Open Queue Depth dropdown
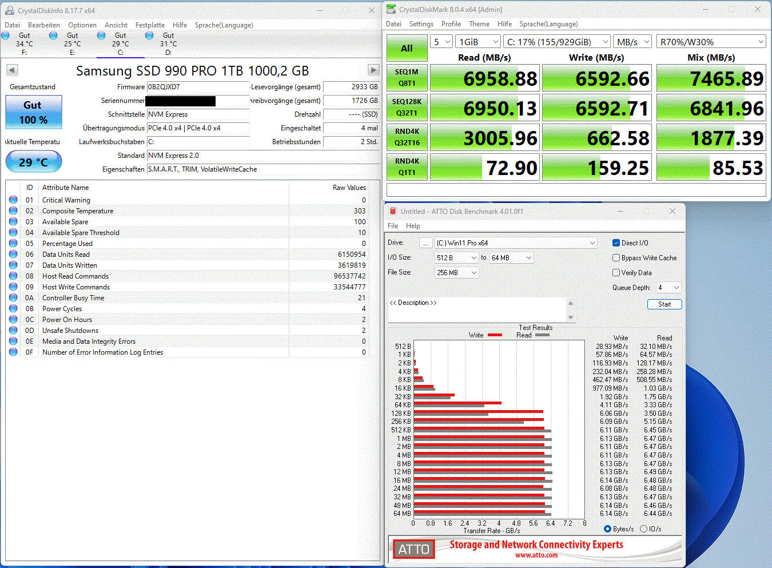772x568 pixels. (x=668, y=288)
